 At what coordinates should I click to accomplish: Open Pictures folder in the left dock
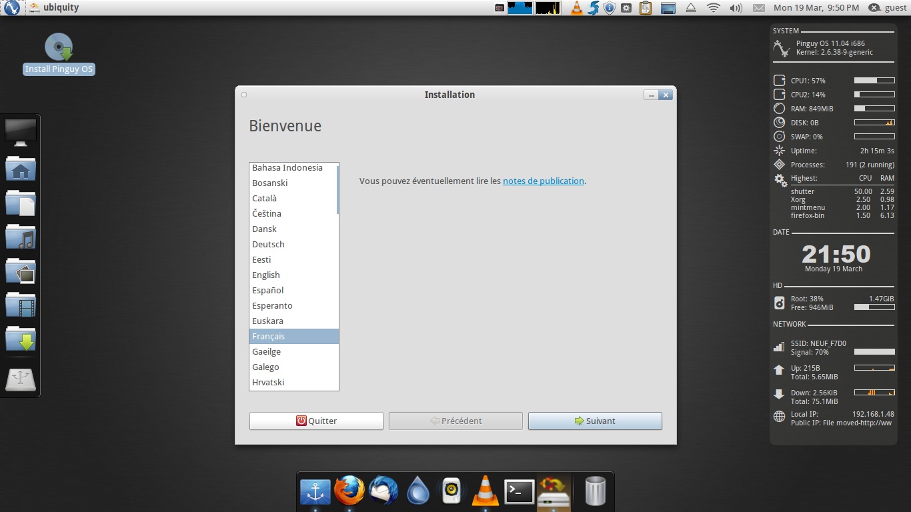21,271
